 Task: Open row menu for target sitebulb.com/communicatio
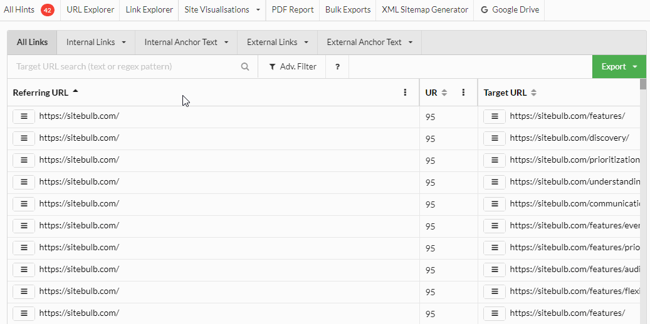tap(495, 204)
